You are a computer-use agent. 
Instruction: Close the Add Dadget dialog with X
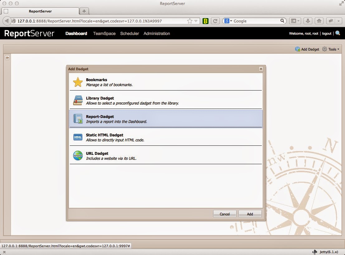pyautogui.click(x=261, y=69)
